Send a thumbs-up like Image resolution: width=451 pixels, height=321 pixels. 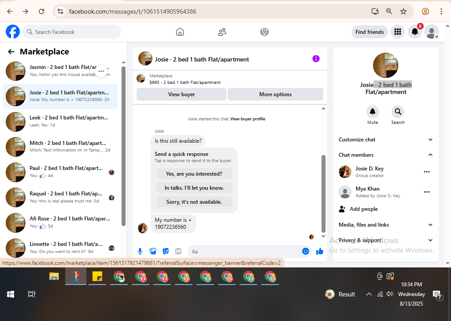(x=320, y=251)
